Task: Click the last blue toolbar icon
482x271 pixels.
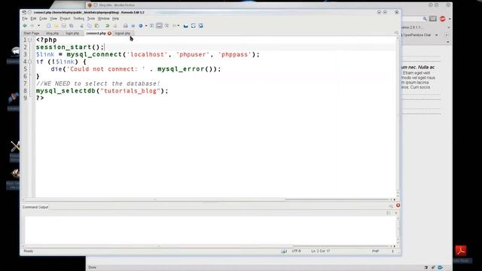Action: coord(201,26)
